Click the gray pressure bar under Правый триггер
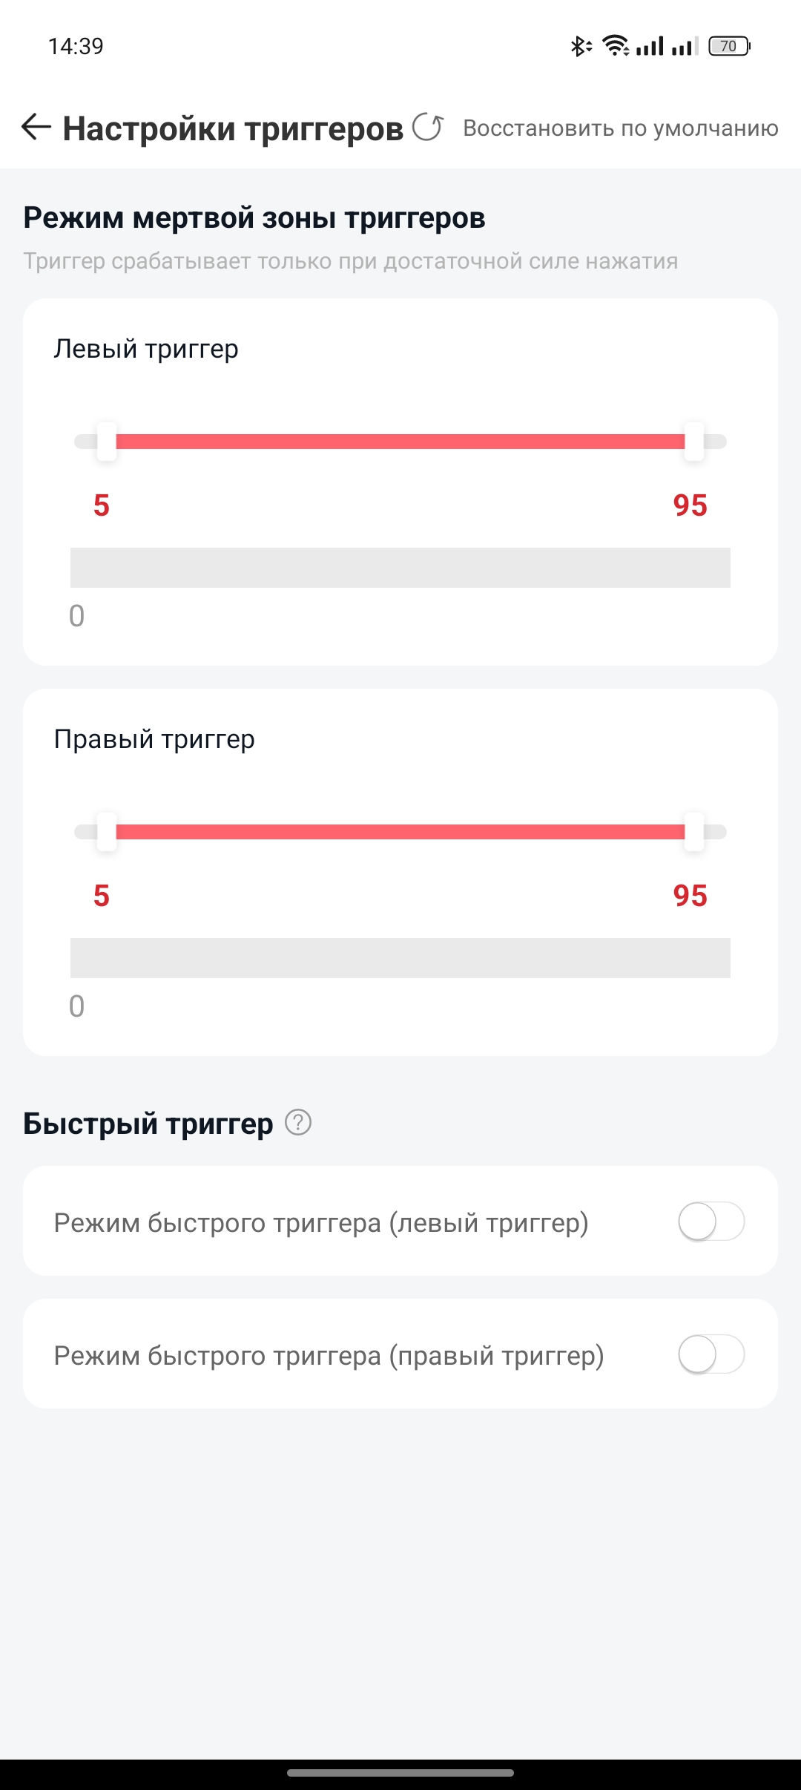 (x=400, y=958)
